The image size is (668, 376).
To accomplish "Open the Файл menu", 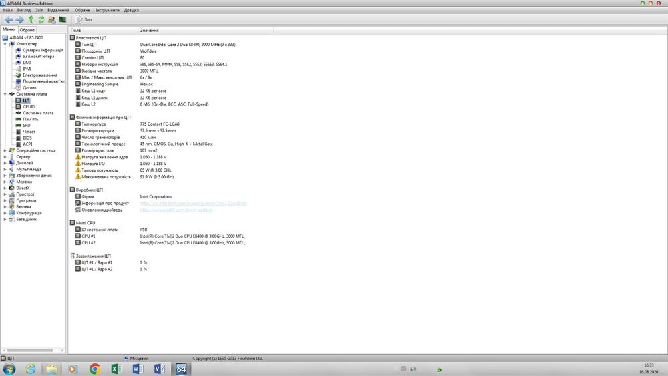I will point(7,10).
